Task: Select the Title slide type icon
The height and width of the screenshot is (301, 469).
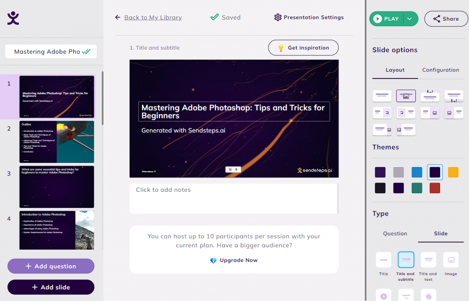Action: click(383, 260)
